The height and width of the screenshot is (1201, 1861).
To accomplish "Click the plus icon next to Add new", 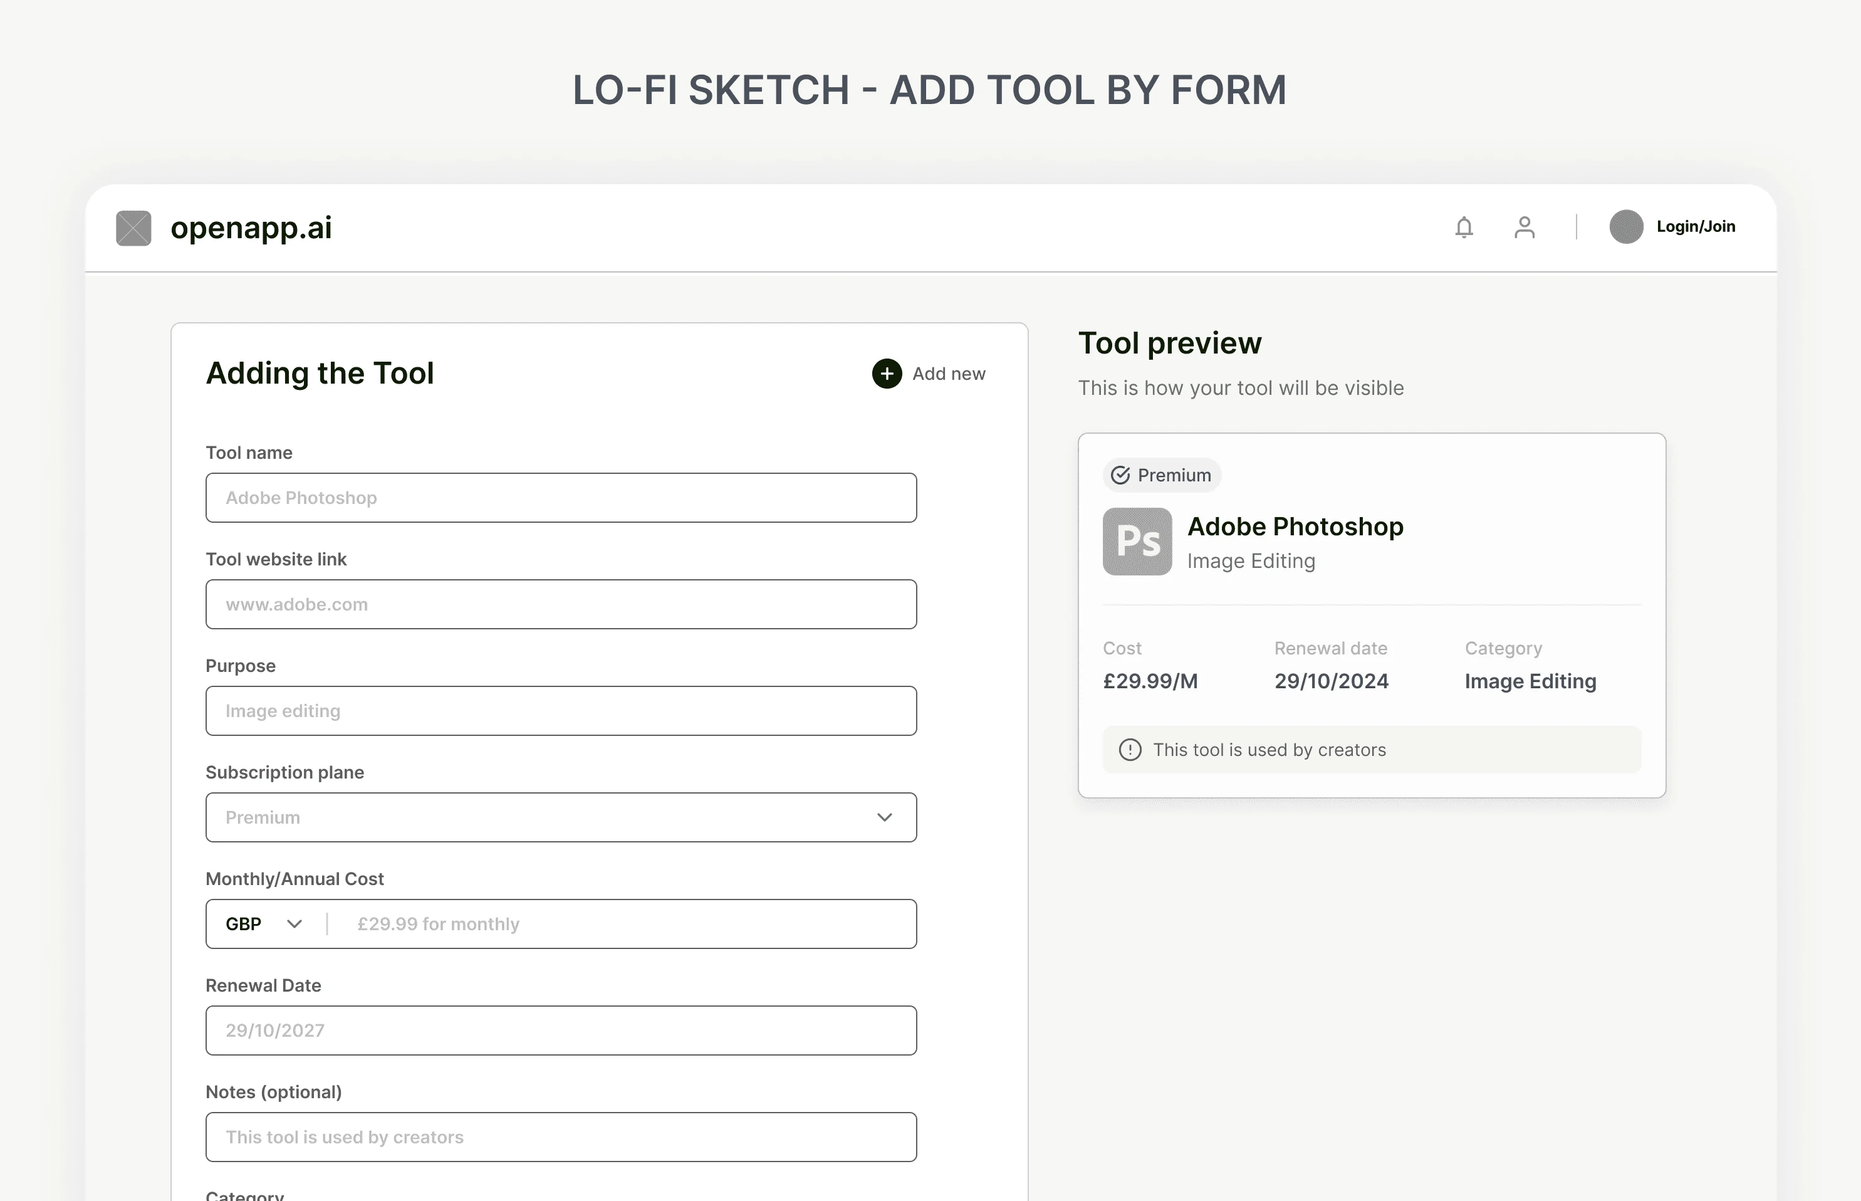I will (887, 374).
